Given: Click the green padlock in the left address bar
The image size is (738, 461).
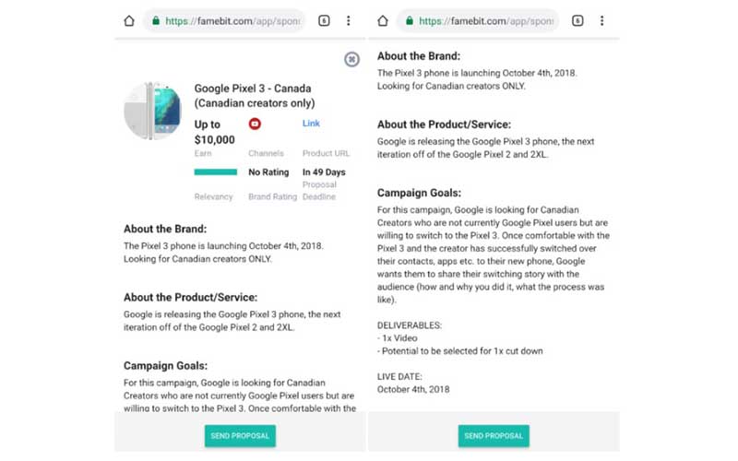Looking at the screenshot, I should click(155, 21).
